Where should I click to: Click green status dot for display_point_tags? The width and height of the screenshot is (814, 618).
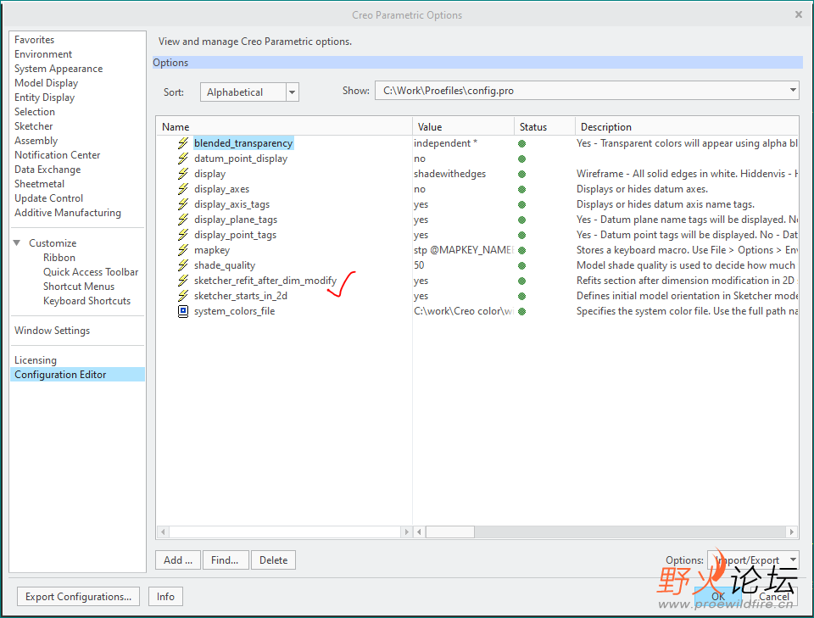pos(521,235)
